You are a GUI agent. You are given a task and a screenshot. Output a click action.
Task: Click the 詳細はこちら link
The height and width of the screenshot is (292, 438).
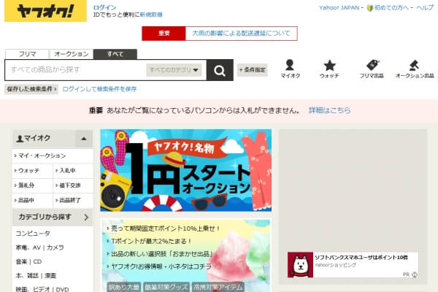tap(329, 110)
